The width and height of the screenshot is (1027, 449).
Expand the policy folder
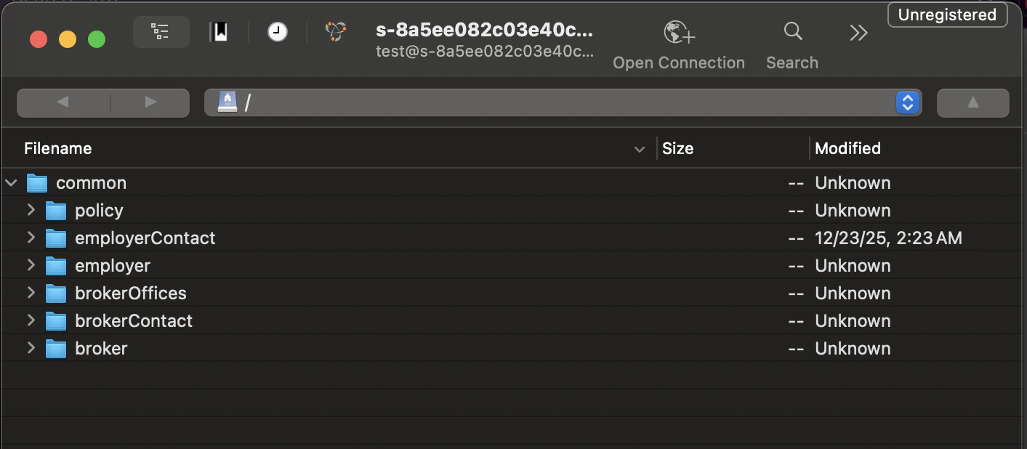[31, 210]
